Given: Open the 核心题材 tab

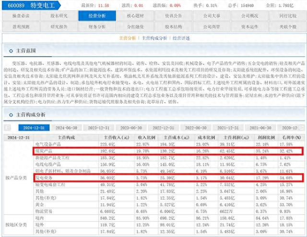Looking at the screenshot, I should [135, 16].
